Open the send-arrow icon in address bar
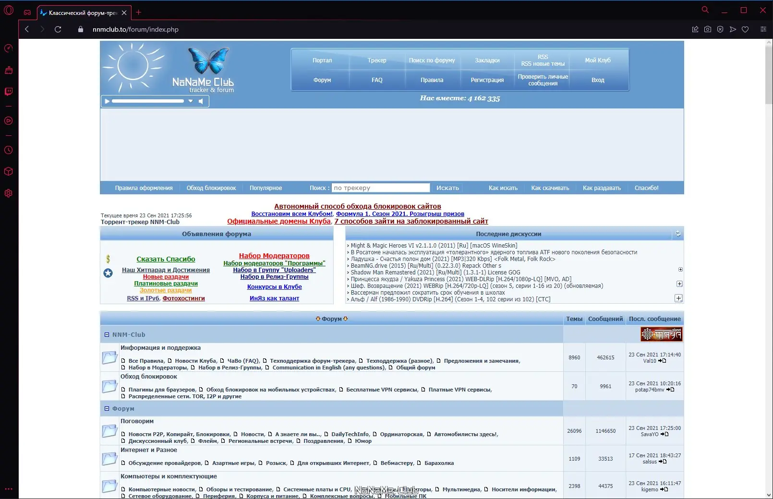The height and width of the screenshot is (499, 773). (x=733, y=29)
